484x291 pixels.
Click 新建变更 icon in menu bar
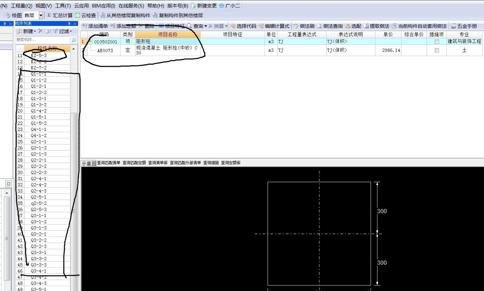(x=193, y=6)
